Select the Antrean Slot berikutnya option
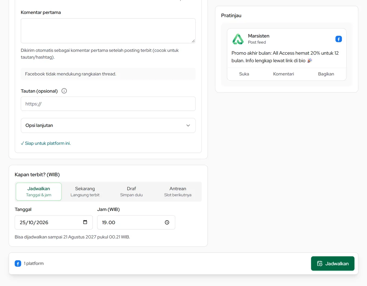Viewport: 367px width, 286px height. (178, 192)
